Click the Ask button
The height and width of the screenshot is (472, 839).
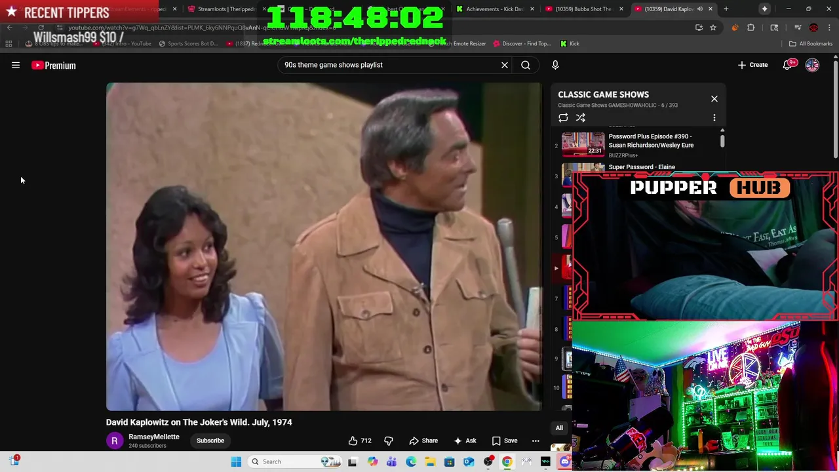point(465,441)
